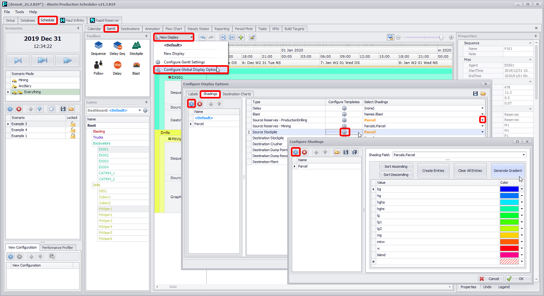Toggle lock for Example 4 scenario
Screen dimensions: 544x296
pos(73,129)
